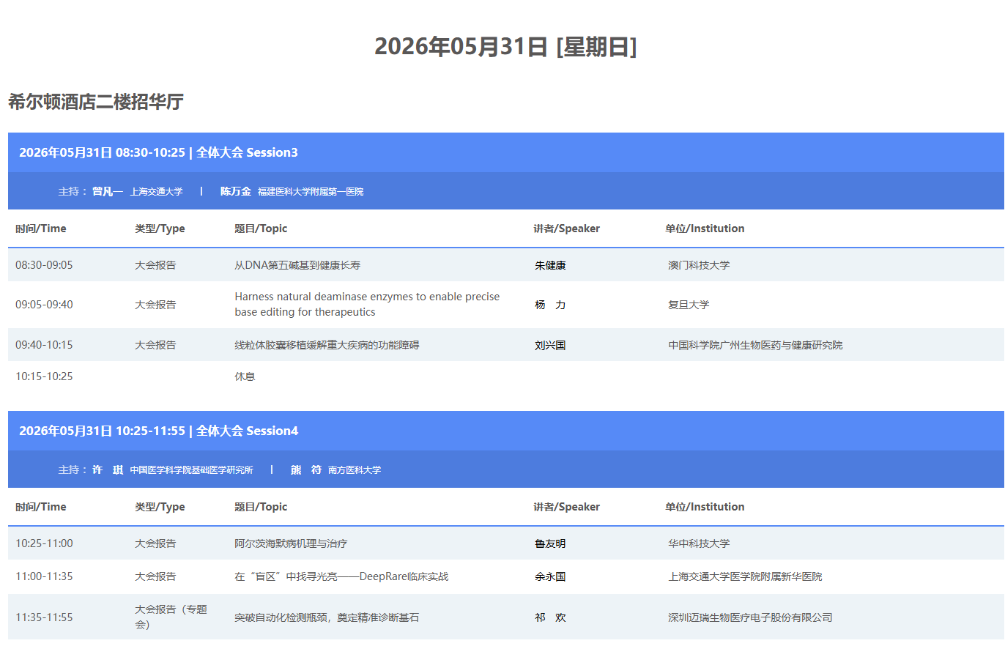Image resolution: width=1005 pixels, height=646 pixels.
Task: Click institution 复旦大学
Action: (x=689, y=305)
